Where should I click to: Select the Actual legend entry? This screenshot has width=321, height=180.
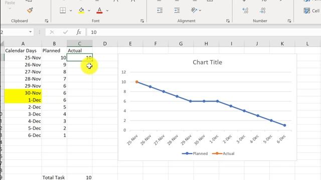(x=223, y=153)
